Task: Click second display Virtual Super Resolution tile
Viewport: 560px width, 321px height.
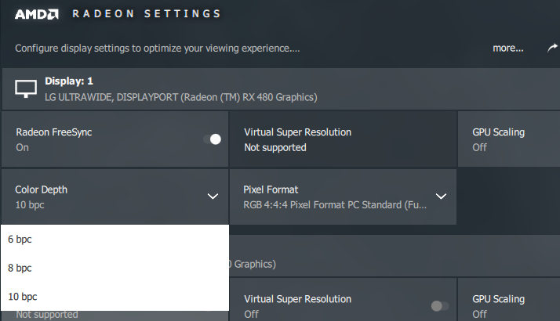Action: tap(343, 300)
